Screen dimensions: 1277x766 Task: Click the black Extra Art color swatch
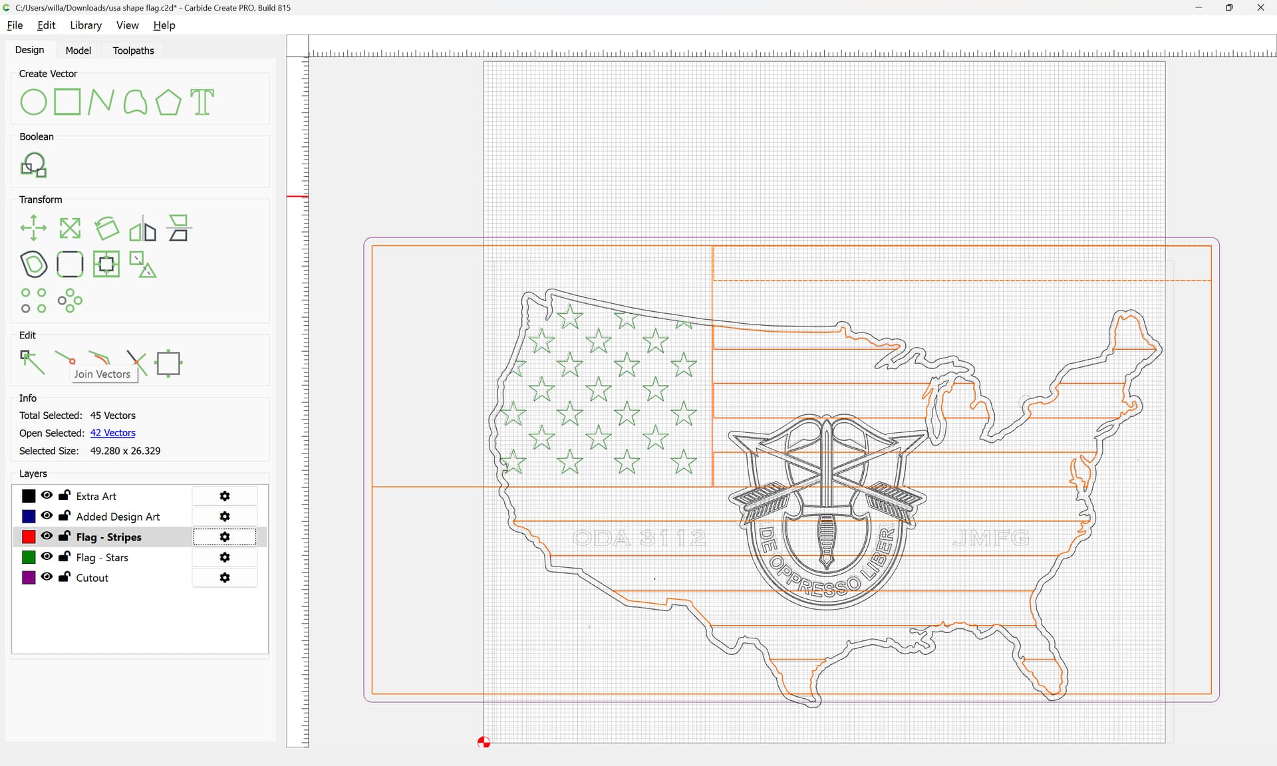pyautogui.click(x=29, y=496)
